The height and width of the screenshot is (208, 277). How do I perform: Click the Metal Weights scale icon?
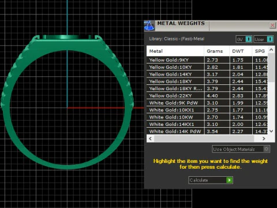[x=149, y=26]
